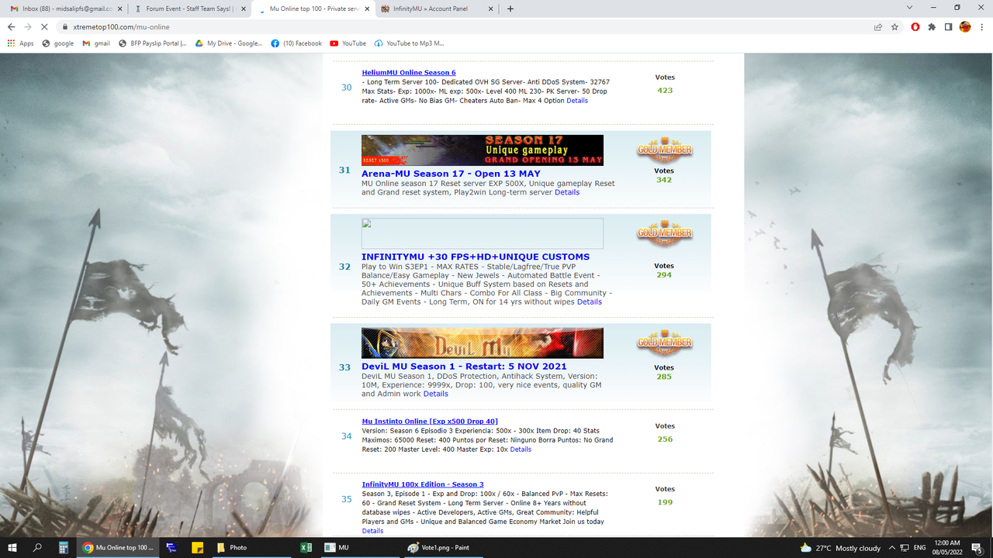Go back with the browser back arrow
The height and width of the screenshot is (558, 993).
pyautogui.click(x=11, y=26)
